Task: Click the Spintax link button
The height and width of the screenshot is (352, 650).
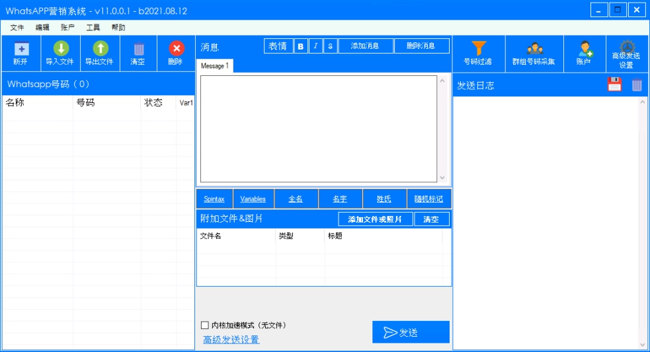Action: (214, 199)
